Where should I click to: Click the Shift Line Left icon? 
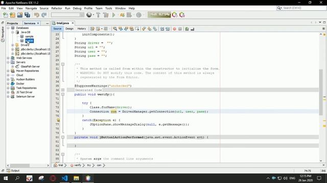click(162, 29)
